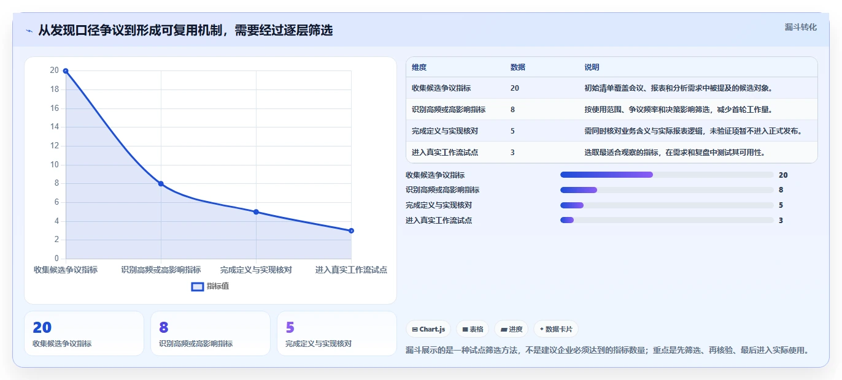The image size is (842, 380).
Task: Click the chart data point at value 20
Action: 66,71
